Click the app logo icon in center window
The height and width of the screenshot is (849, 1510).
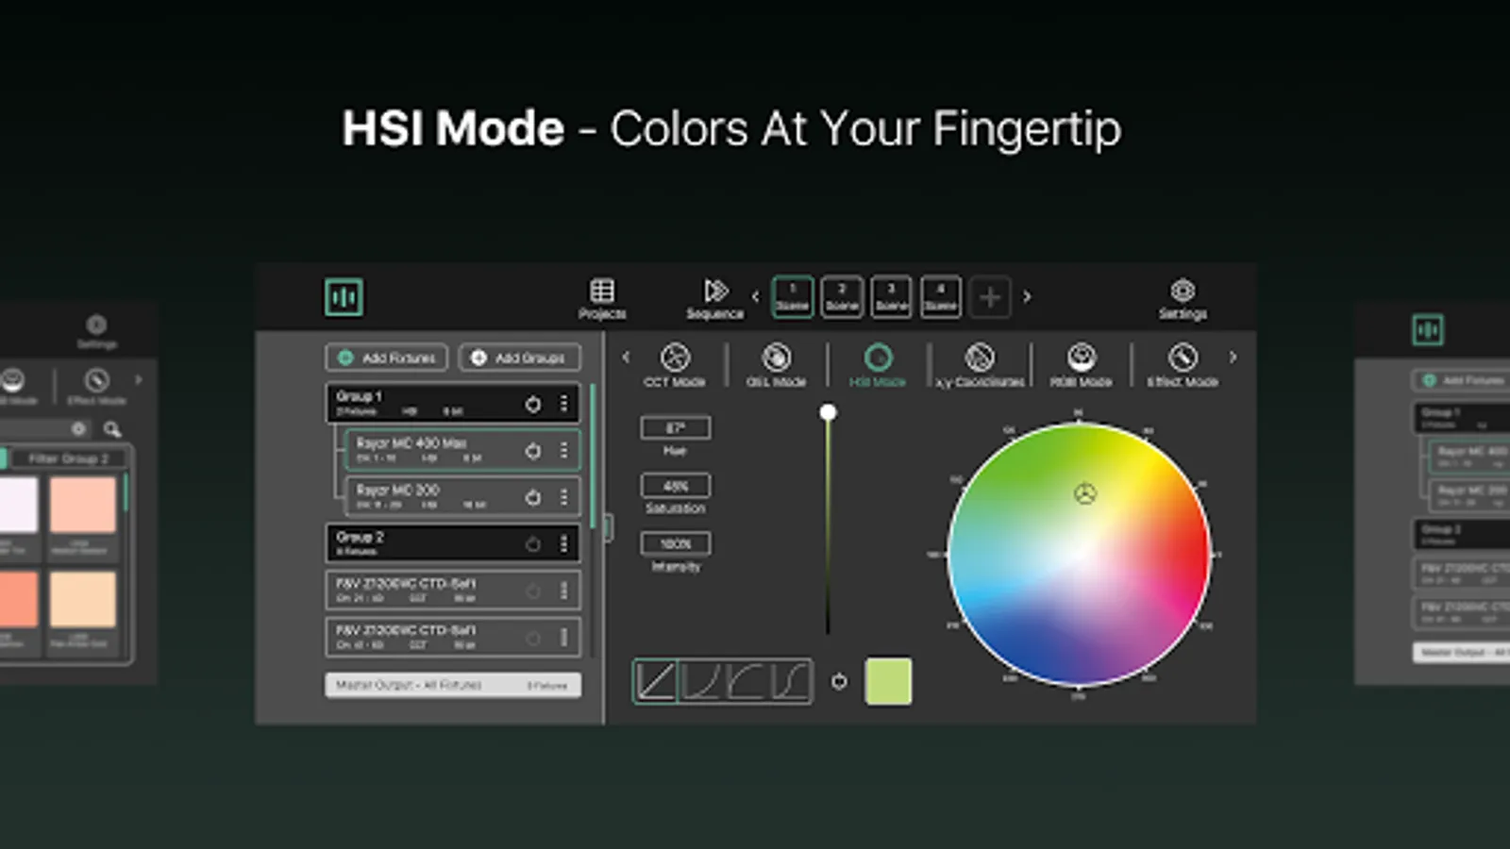click(344, 297)
